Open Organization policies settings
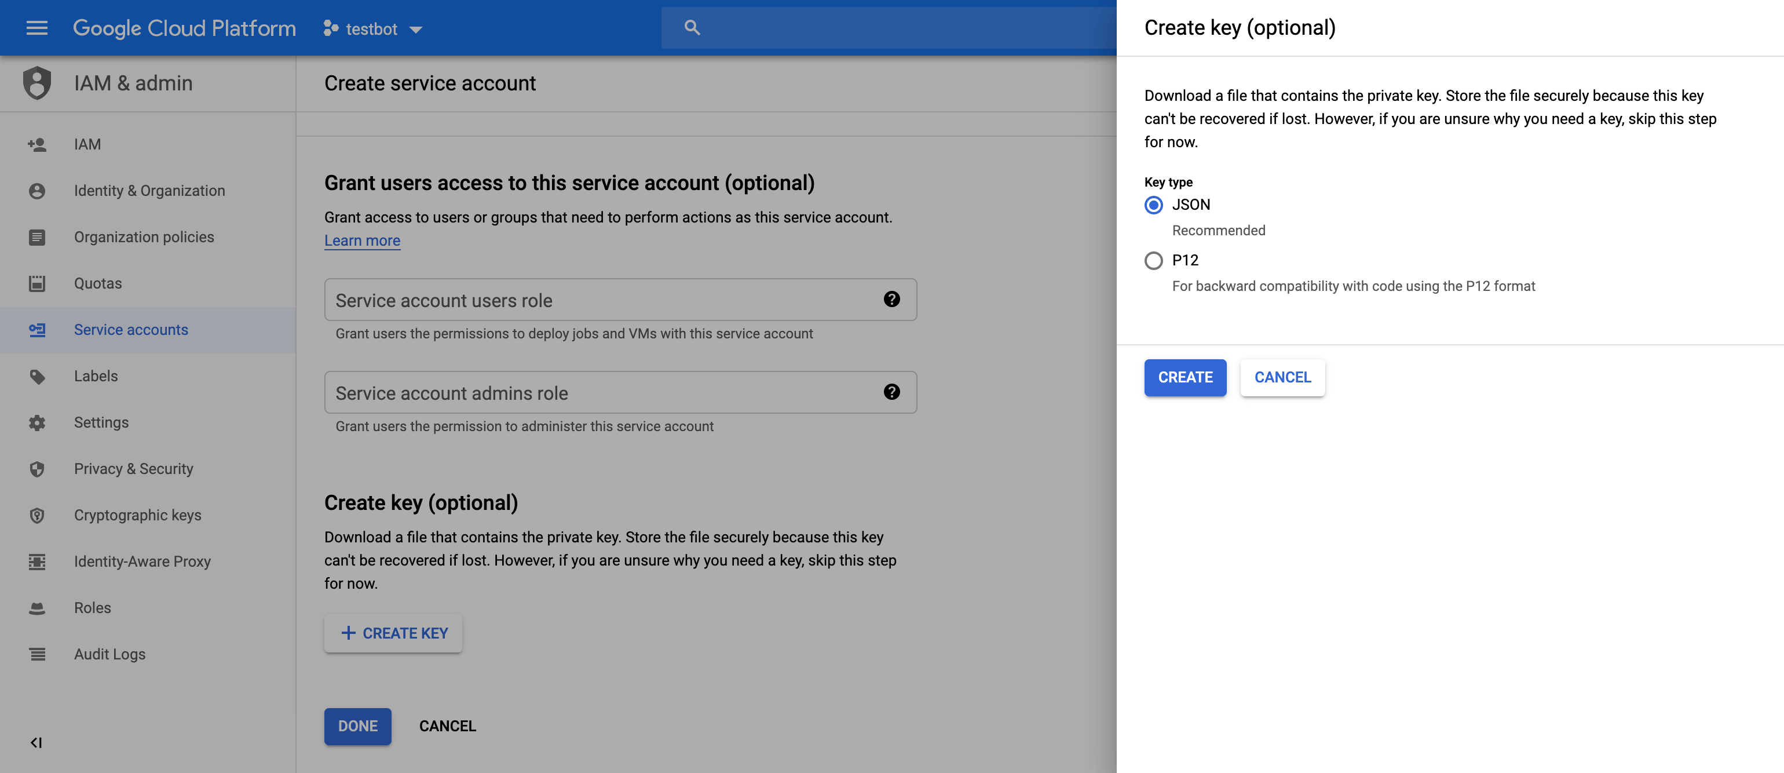Viewport: 1784px width, 773px height. coord(144,236)
